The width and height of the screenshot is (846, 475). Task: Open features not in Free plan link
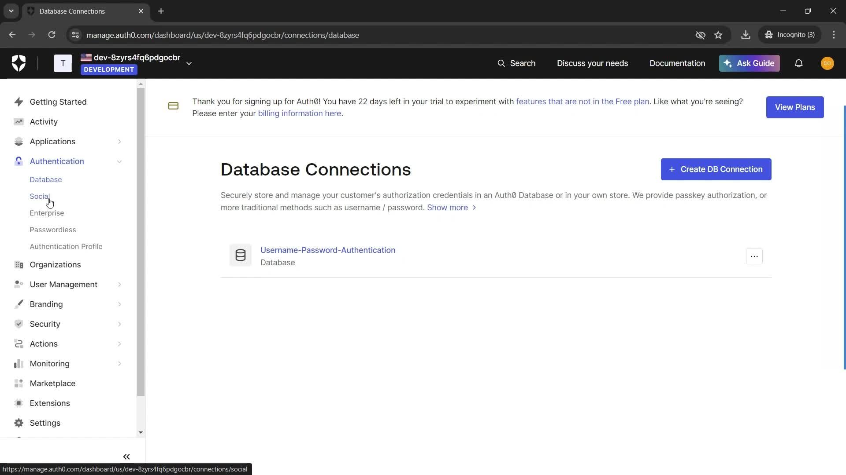pyautogui.click(x=582, y=102)
